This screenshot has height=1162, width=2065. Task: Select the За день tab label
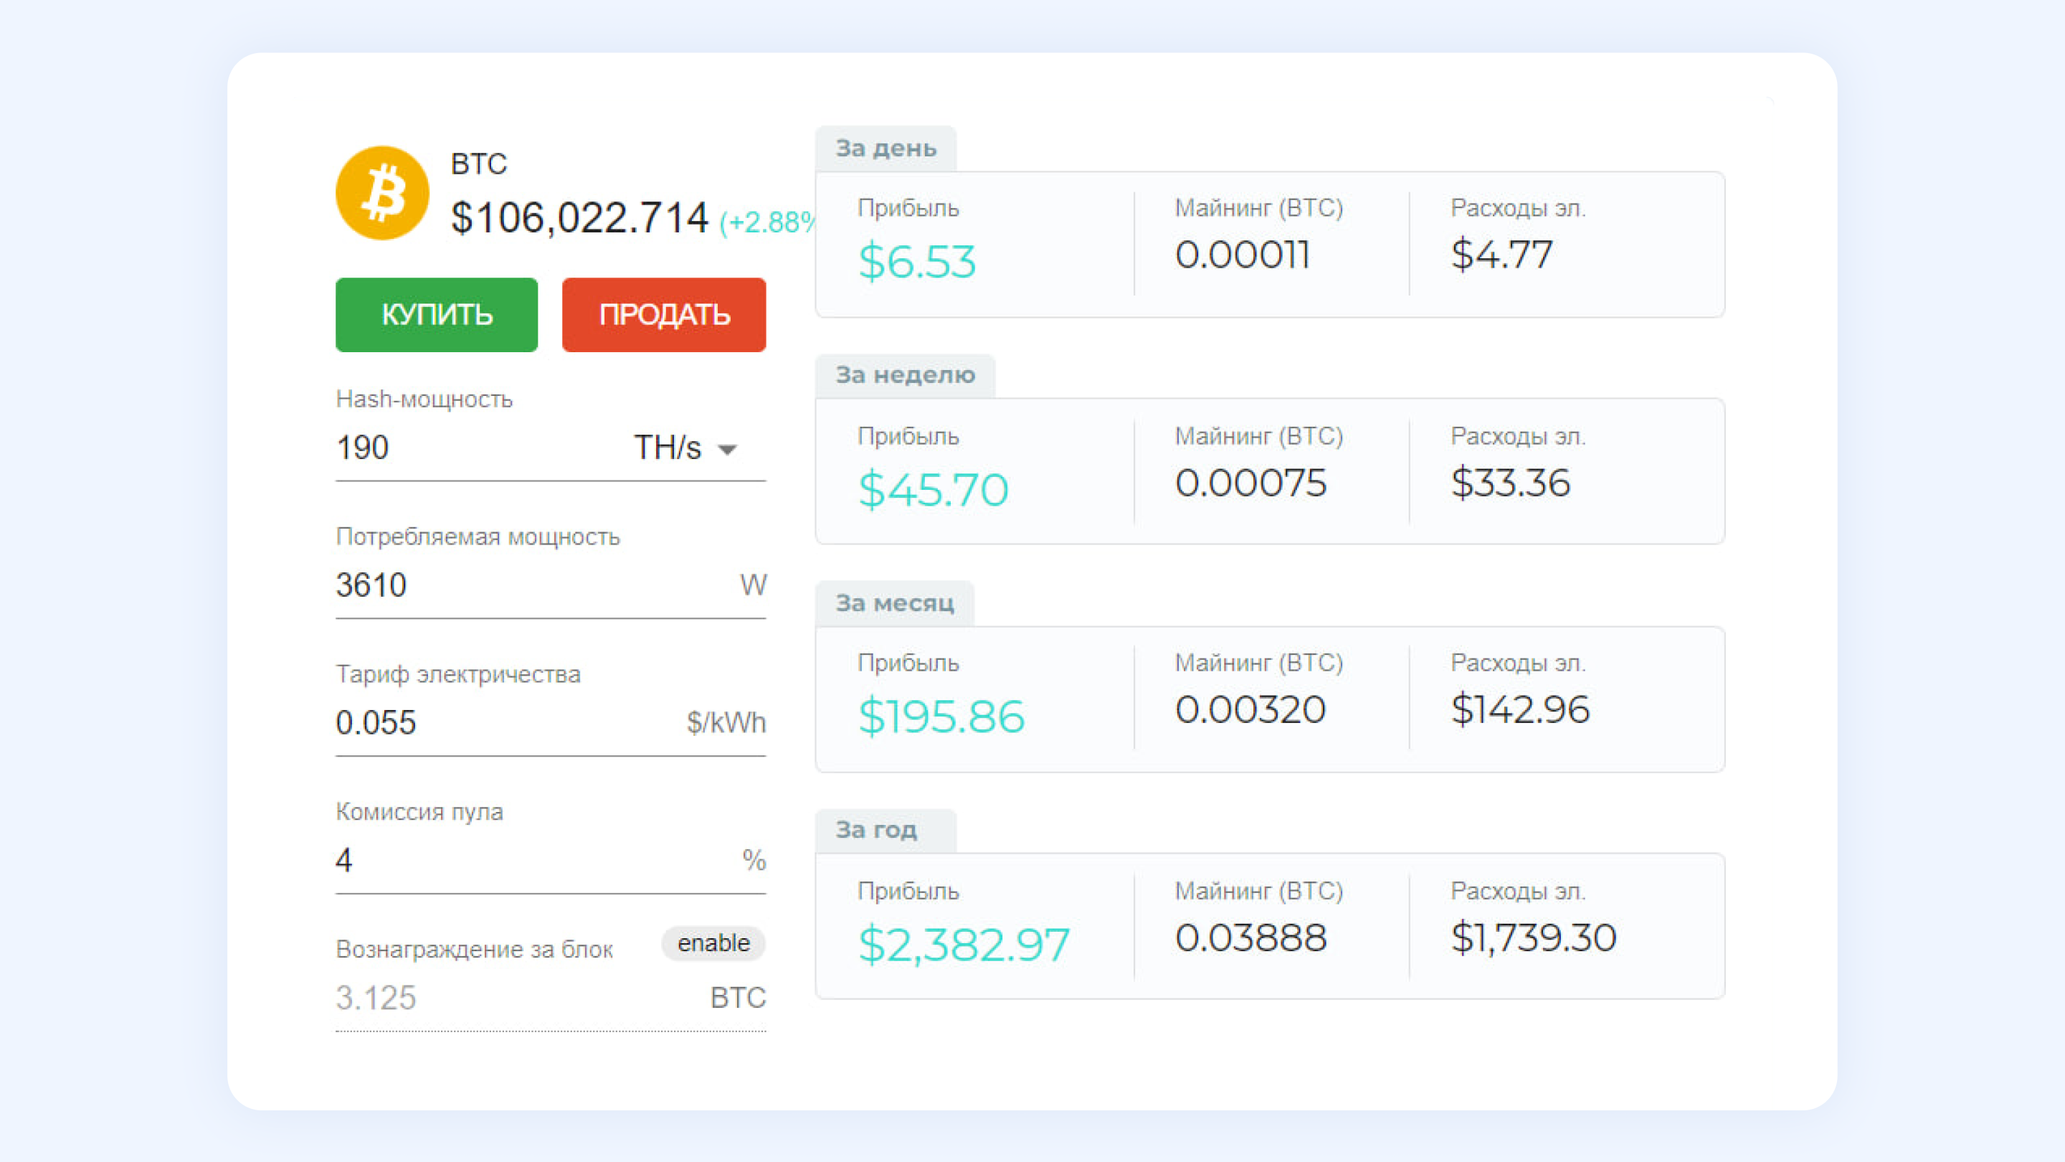[x=886, y=148]
